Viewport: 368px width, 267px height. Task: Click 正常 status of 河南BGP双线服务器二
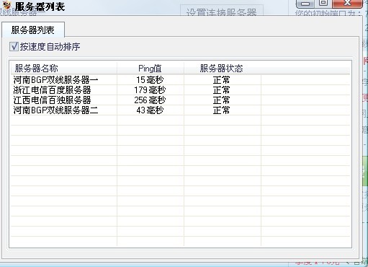click(221, 110)
